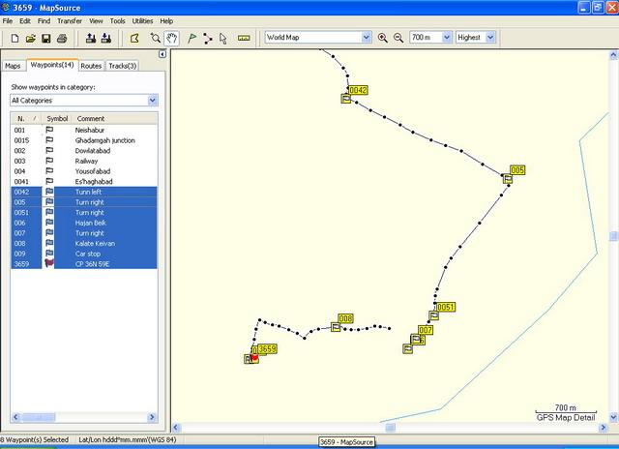Click the Zoom Out magnifier button
The height and width of the screenshot is (449, 619).
tap(398, 38)
